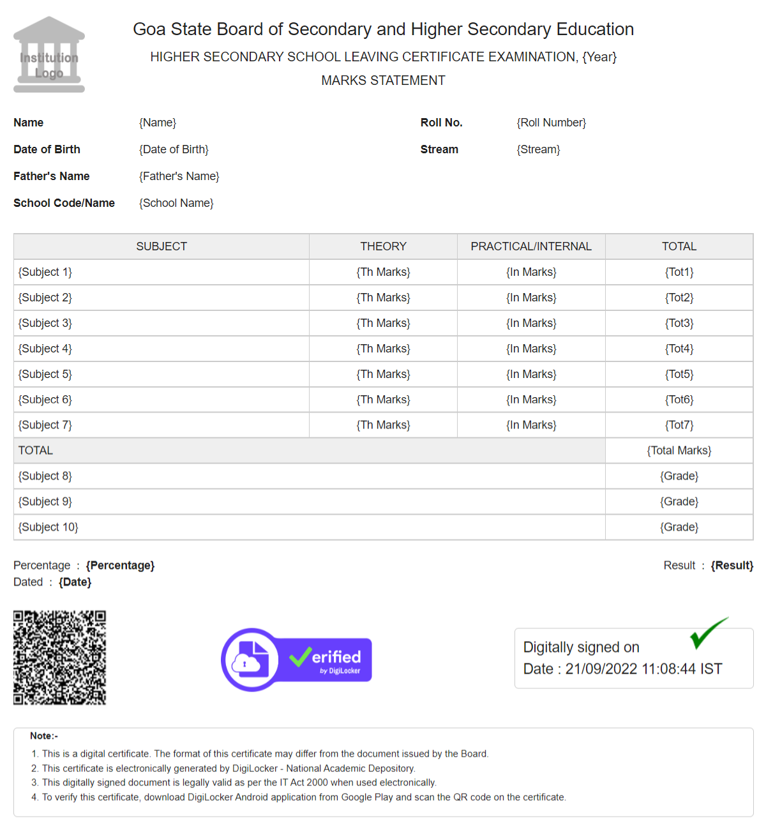
Task: Click the MARKS STATEMENT heading
Action: [x=383, y=80]
